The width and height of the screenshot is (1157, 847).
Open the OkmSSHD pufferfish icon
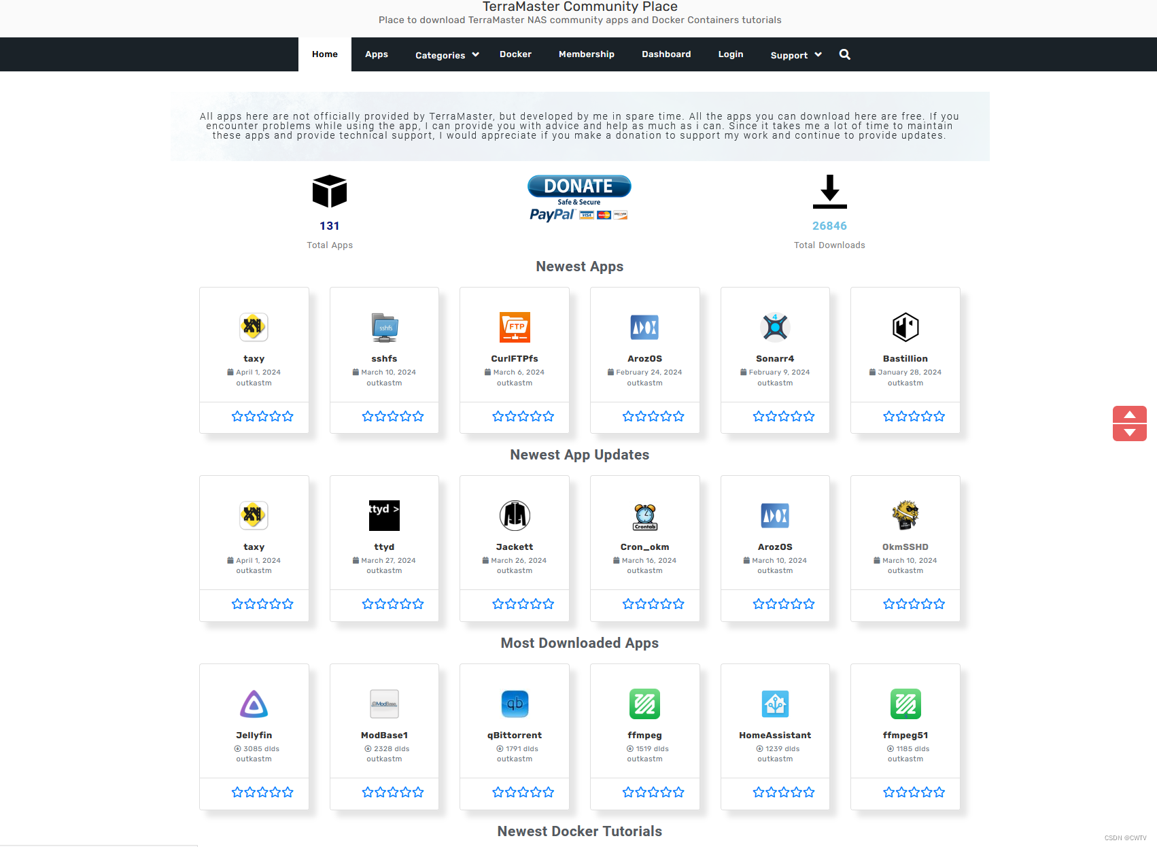coord(905,515)
